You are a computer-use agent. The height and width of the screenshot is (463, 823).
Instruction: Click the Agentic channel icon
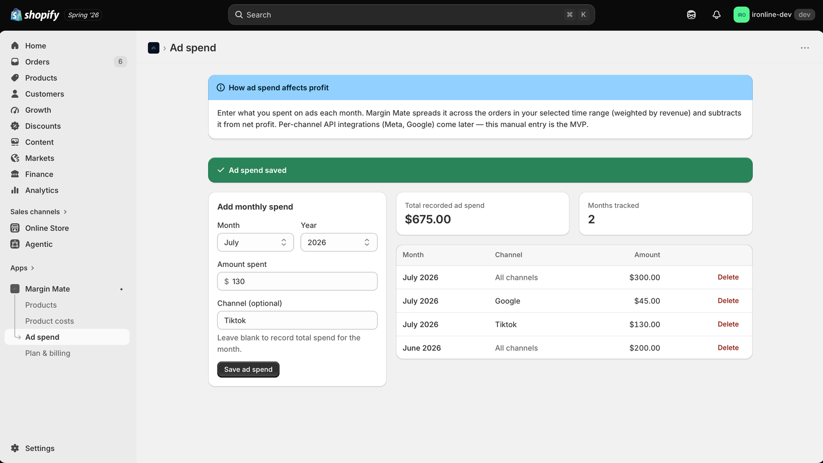click(15, 244)
